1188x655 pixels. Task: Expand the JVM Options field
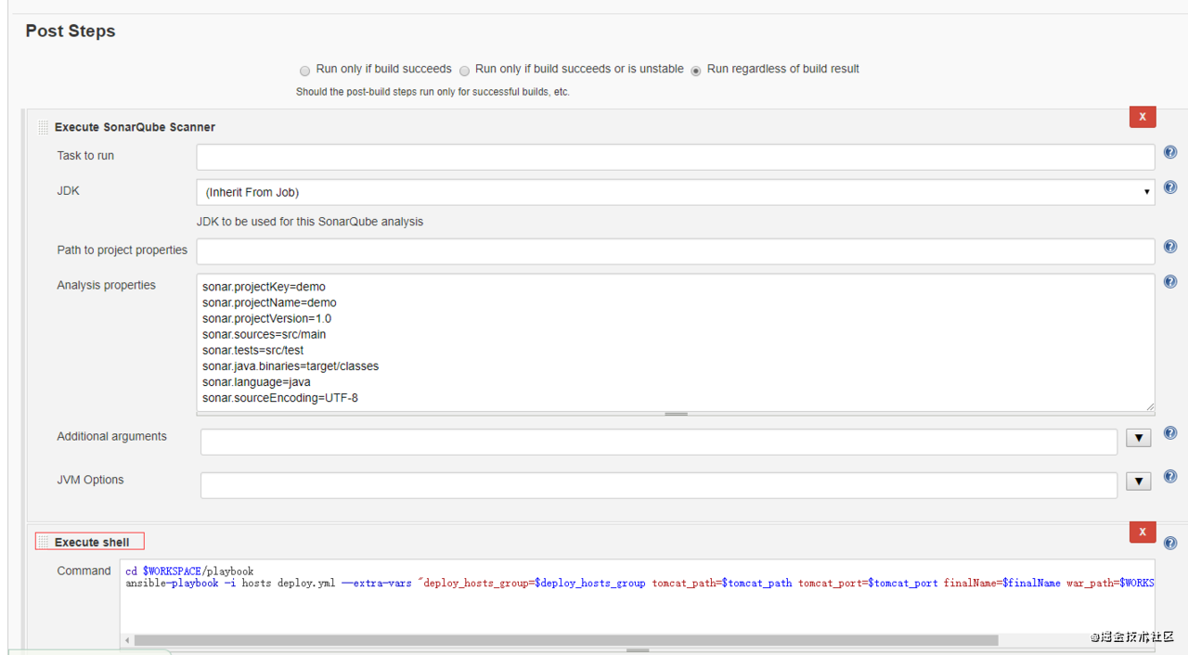coord(1139,482)
